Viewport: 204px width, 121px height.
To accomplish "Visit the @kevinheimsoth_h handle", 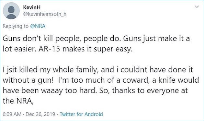I will [x=45, y=14].
